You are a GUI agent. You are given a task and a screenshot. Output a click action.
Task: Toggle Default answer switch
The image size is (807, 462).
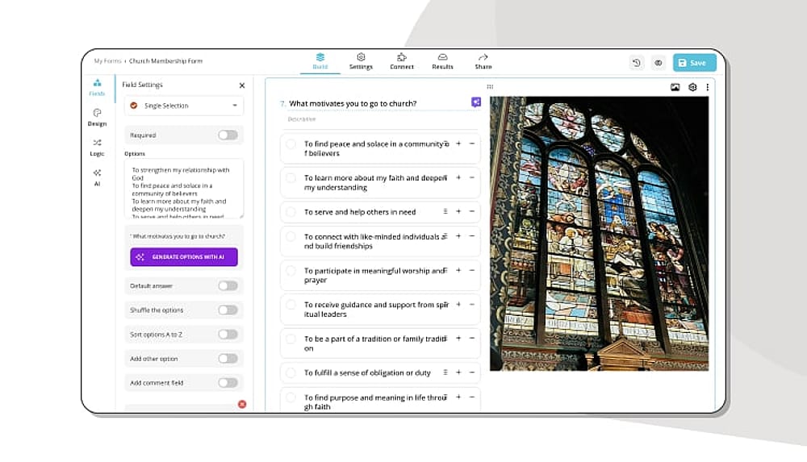(x=228, y=285)
